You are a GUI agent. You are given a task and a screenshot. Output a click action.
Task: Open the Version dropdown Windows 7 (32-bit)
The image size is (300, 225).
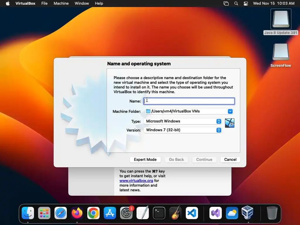coord(183,130)
